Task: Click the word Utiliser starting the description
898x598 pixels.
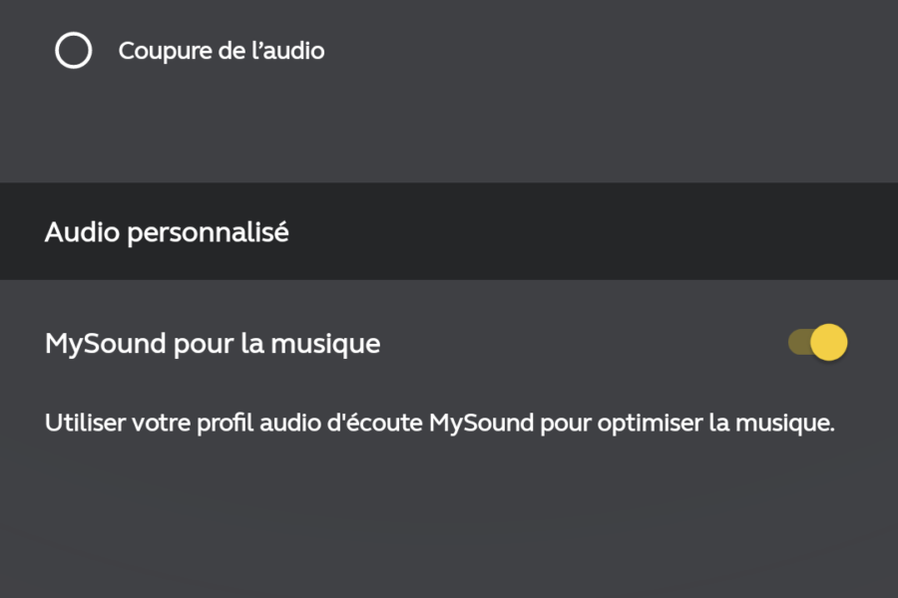Action: 86,423
